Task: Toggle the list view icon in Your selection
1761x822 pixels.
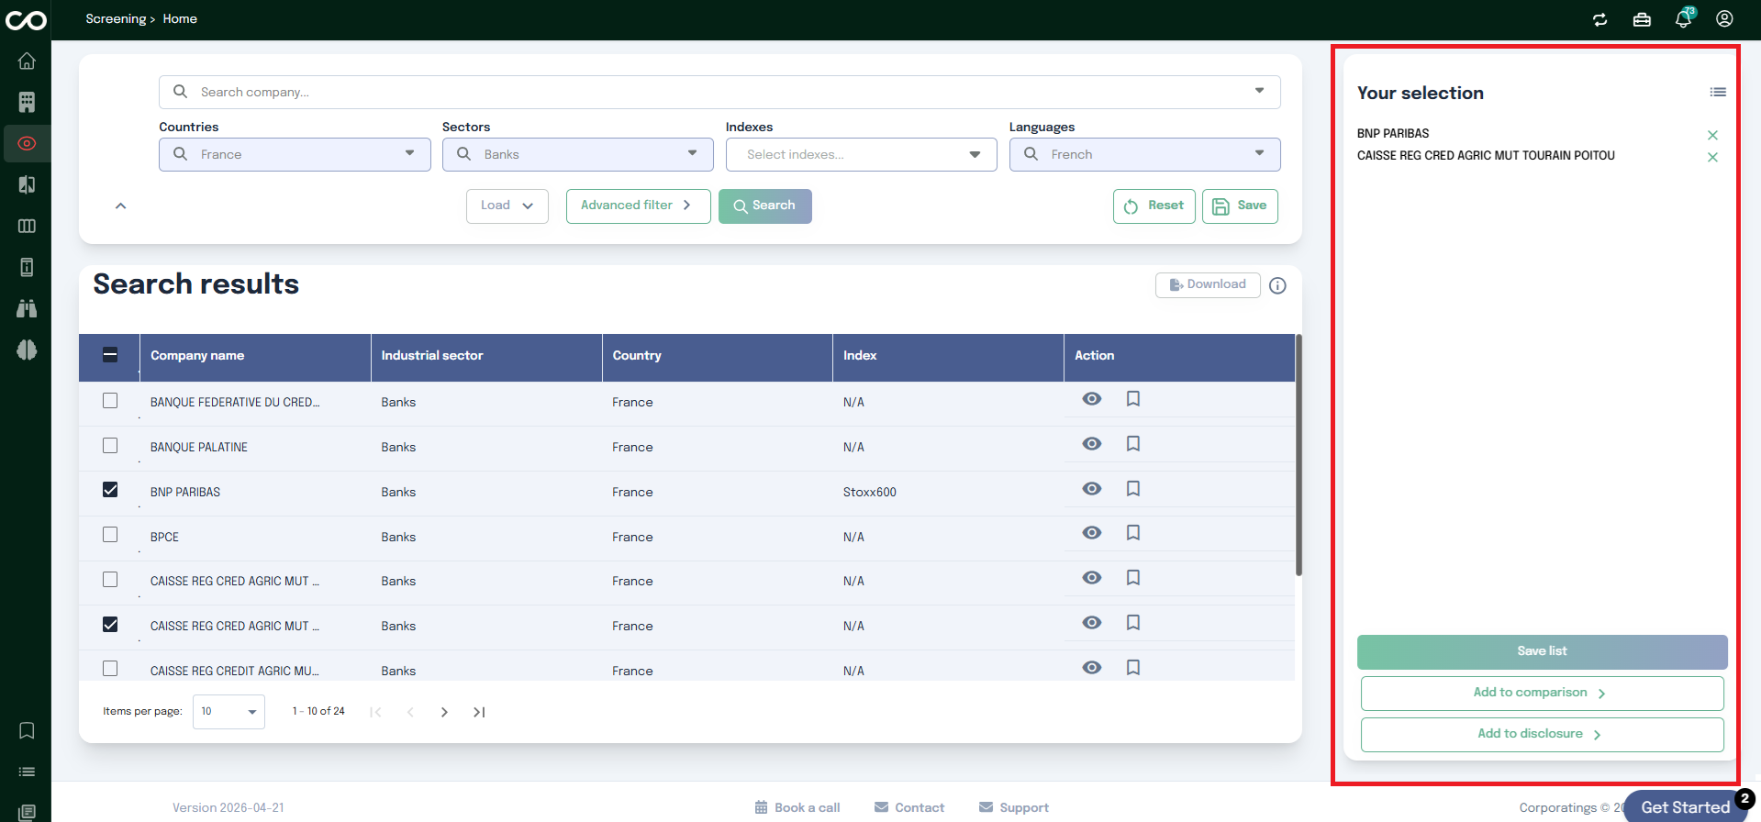Action: (x=1718, y=92)
